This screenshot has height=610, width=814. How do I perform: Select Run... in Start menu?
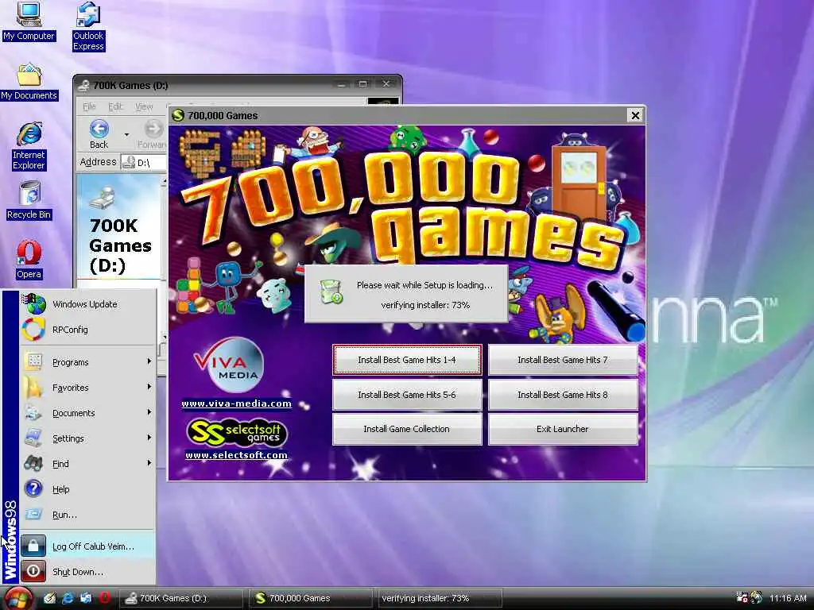click(x=87, y=515)
